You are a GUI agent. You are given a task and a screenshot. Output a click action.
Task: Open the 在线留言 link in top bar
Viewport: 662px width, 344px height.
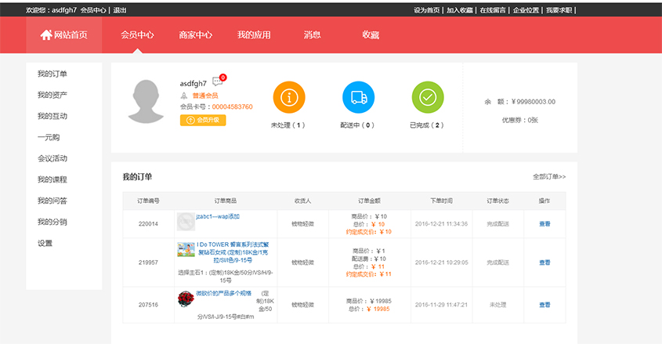(x=492, y=10)
